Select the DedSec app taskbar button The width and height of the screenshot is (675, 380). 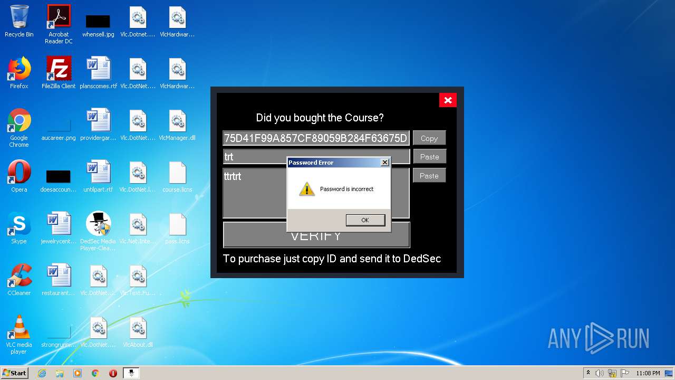click(x=131, y=373)
